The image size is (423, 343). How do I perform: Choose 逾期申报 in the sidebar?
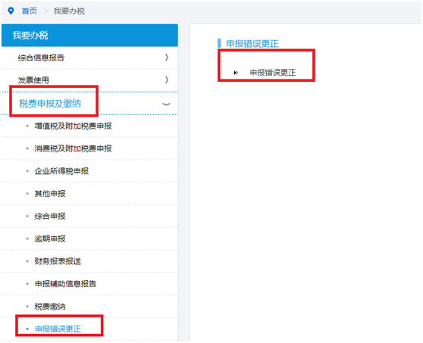tap(50, 239)
